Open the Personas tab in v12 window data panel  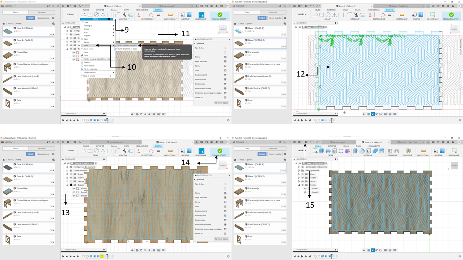(x=42, y=148)
